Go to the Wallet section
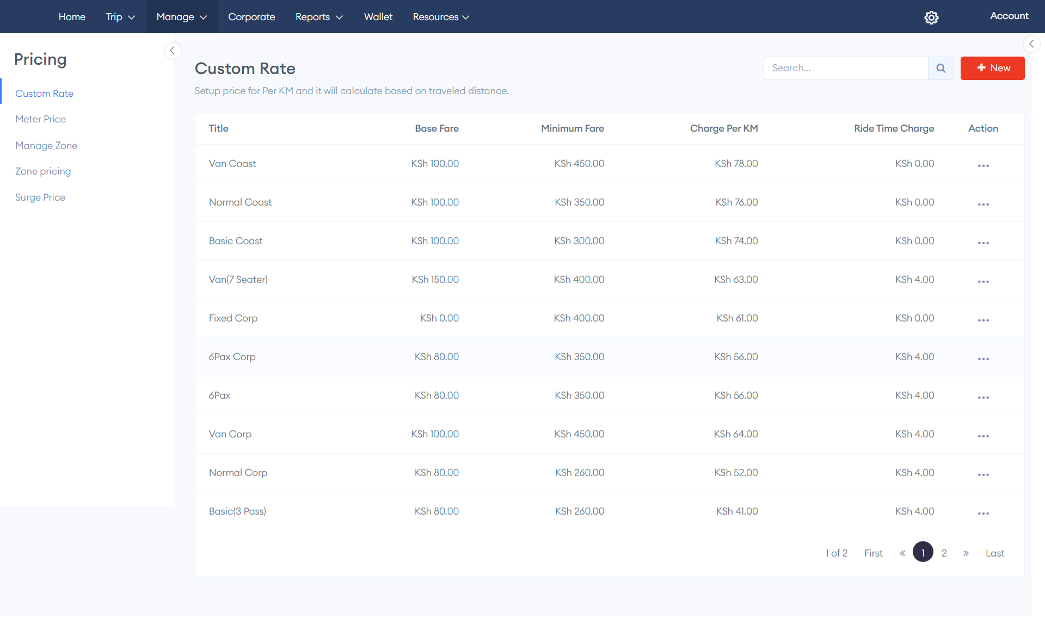The height and width of the screenshot is (617, 1045). click(x=378, y=17)
